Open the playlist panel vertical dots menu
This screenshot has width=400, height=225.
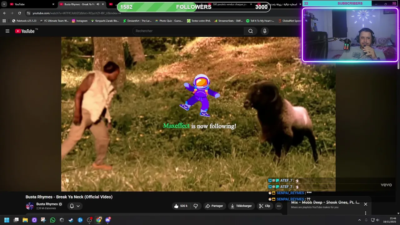(366, 213)
